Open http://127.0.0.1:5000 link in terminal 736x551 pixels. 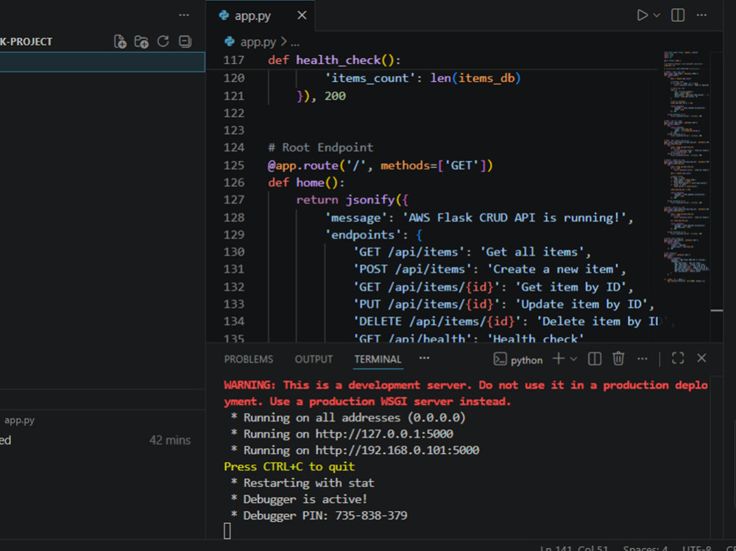[x=384, y=434]
